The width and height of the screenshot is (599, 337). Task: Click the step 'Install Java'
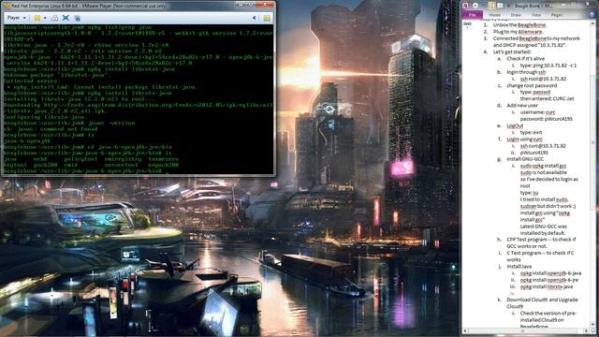click(519, 266)
